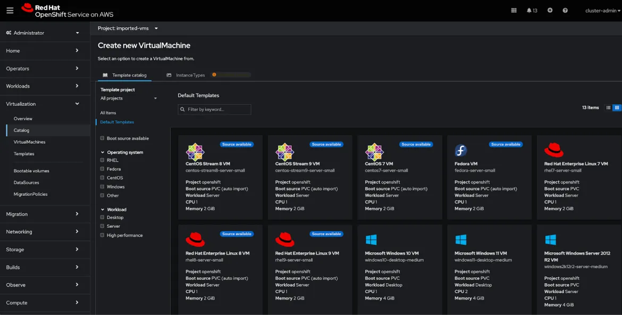This screenshot has height=315, width=622.
Task: Collapse the Workload filter group
Action: (113, 209)
